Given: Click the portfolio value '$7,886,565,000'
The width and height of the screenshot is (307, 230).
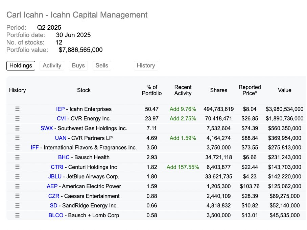Looking at the screenshot, I should point(81,50).
